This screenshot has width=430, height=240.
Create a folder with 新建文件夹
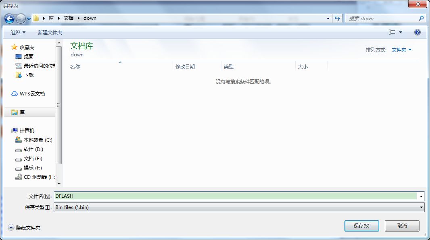click(x=50, y=32)
